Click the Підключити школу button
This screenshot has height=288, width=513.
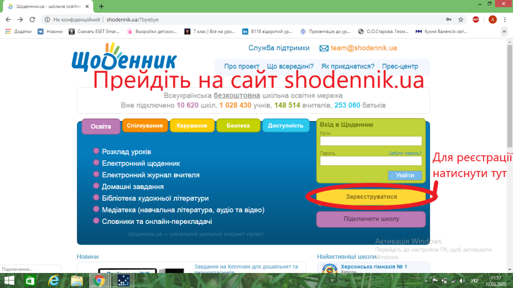371,219
